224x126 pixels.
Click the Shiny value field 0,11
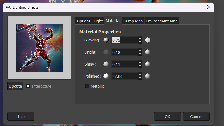click(125, 64)
